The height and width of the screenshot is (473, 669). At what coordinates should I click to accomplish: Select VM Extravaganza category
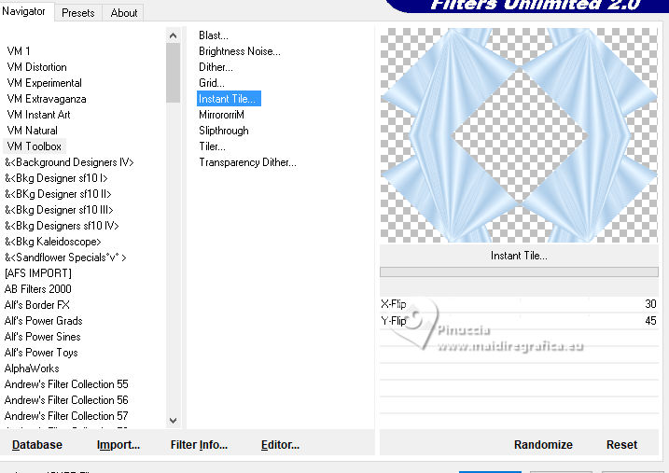47,99
